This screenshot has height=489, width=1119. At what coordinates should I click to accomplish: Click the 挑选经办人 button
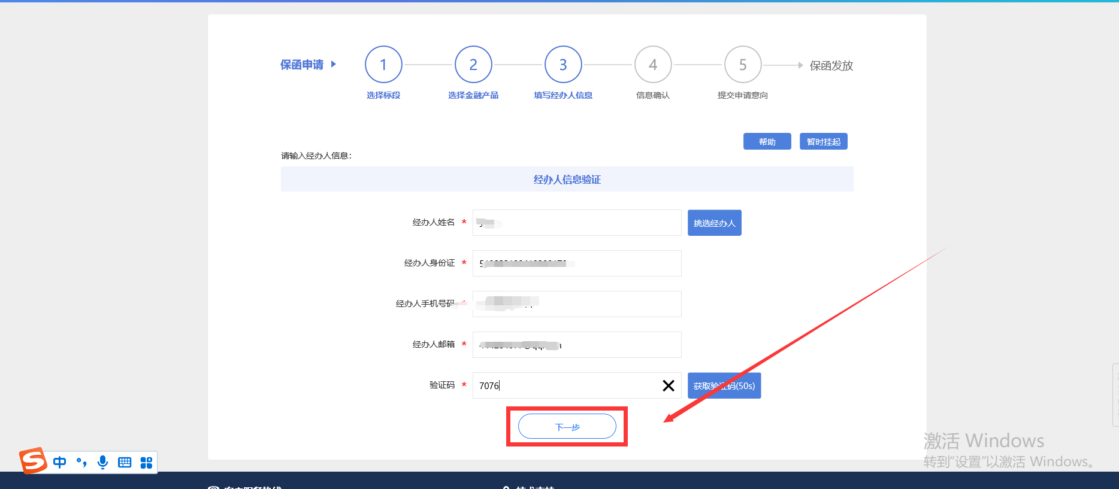pos(714,223)
